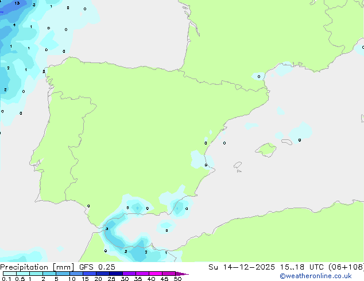The width and height of the screenshot is (364, 281).
Task: Click the '15..18 UTC' time range text
Action: (x=301, y=267)
